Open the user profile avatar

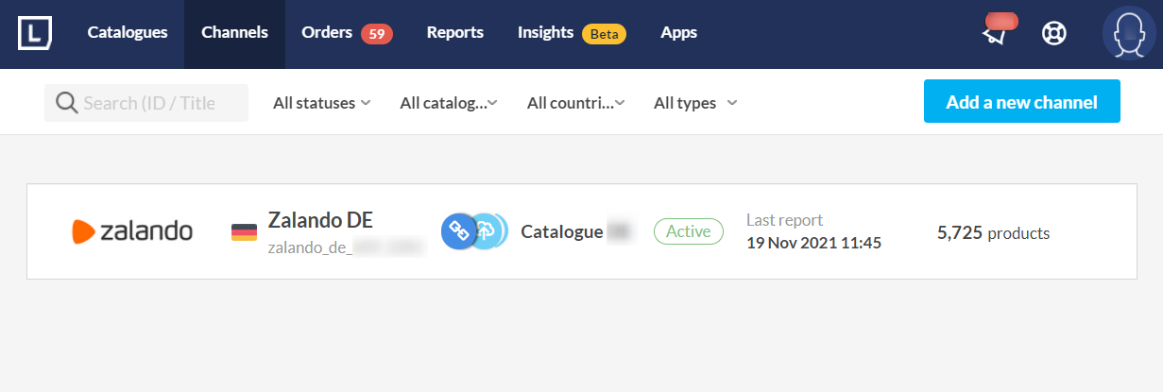1129,33
